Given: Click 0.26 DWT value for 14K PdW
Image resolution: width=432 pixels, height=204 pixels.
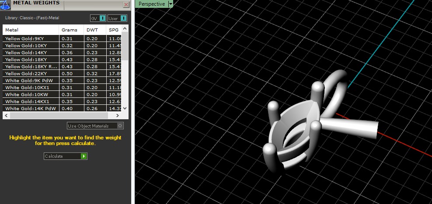Looking at the screenshot, I should 92,108.
